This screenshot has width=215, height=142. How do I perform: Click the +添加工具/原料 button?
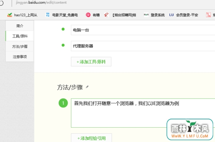pos(91,62)
